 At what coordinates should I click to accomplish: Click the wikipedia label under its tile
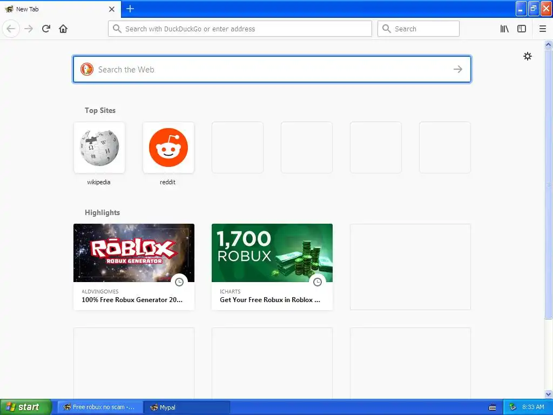[99, 182]
